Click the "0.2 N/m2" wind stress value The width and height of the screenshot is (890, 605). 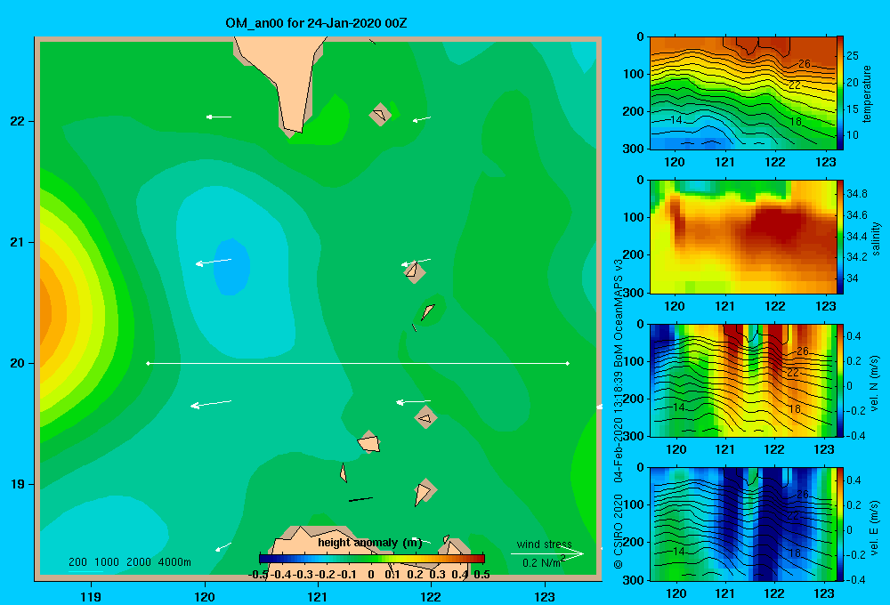point(544,562)
